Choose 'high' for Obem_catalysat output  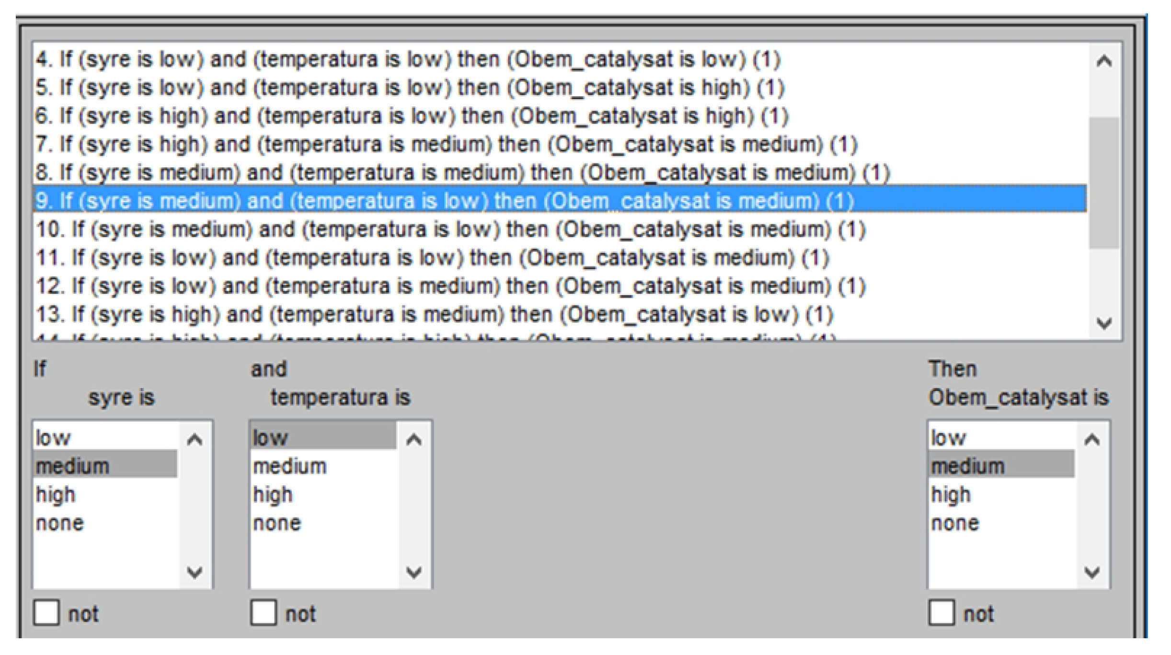[951, 494]
